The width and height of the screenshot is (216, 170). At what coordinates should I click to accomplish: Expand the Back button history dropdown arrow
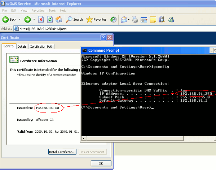20,19
